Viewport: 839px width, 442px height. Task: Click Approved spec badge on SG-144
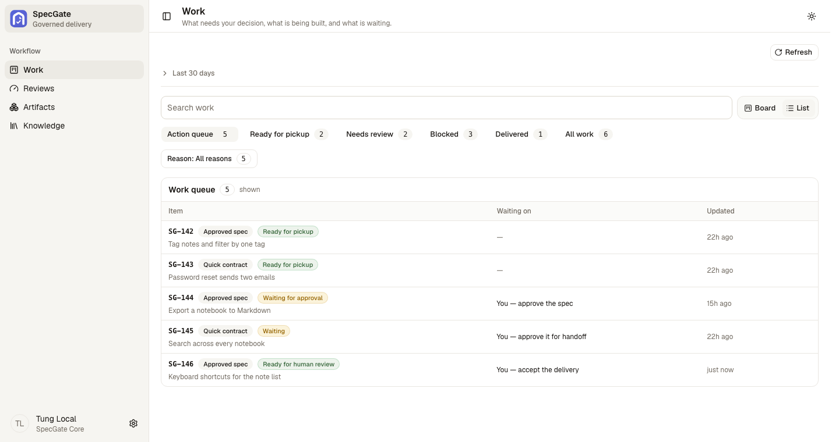225,298
